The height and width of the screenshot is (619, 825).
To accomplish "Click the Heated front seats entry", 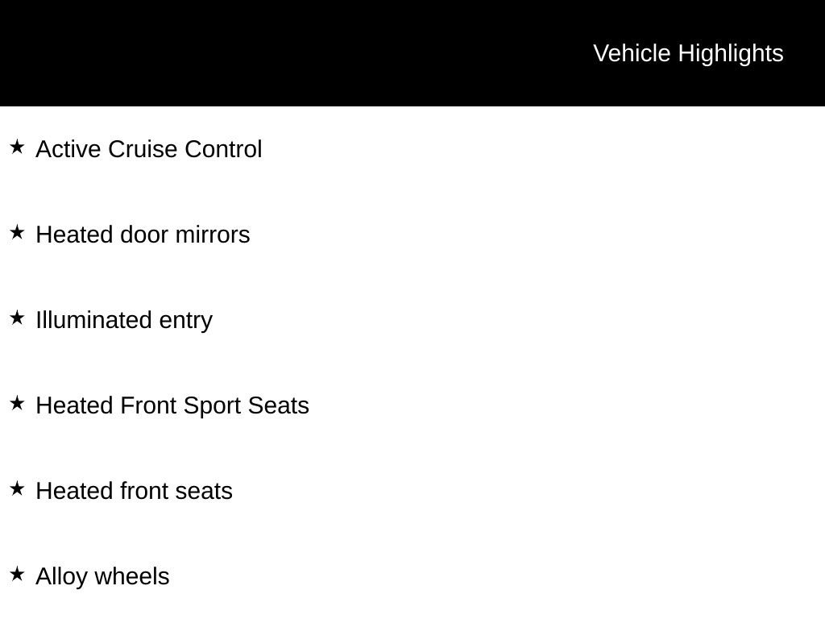I will [134, 492].
